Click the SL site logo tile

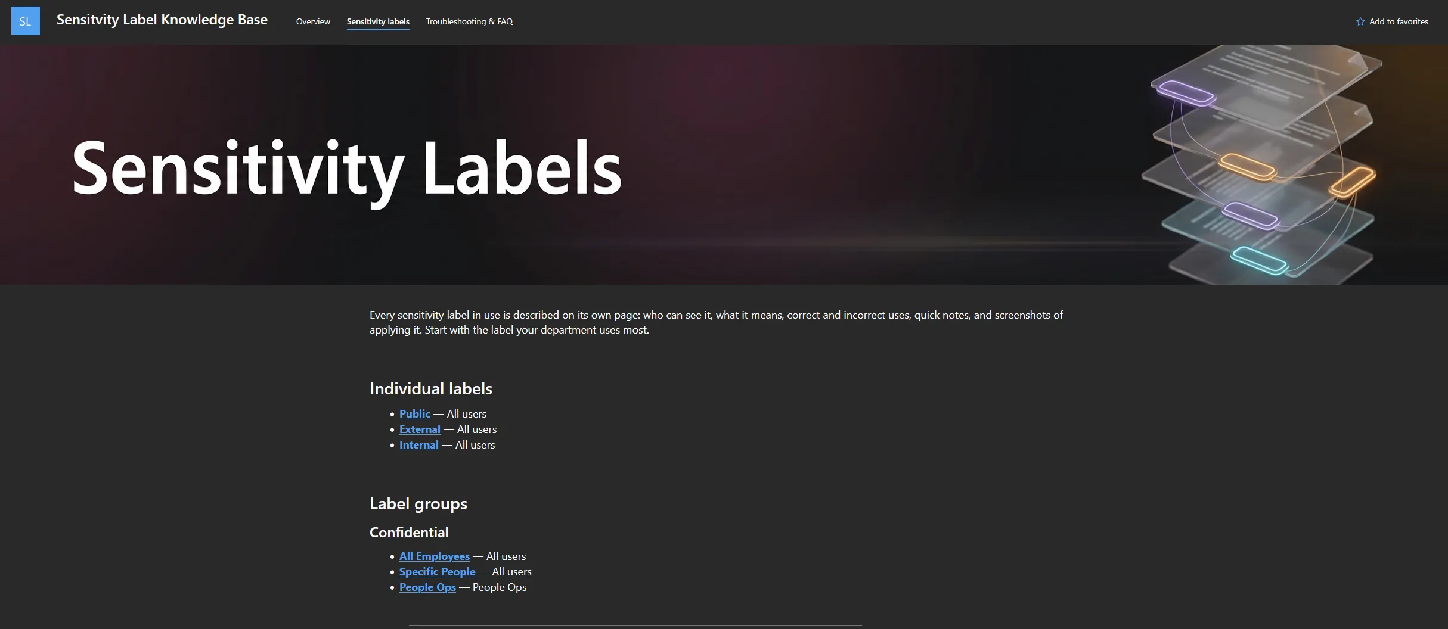point(26,21)
